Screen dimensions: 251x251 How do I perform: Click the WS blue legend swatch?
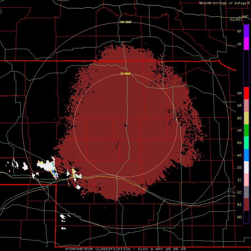pos(246,155)
